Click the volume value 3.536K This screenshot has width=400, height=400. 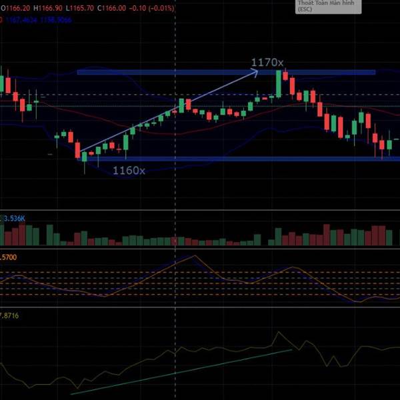coord(14,219)
